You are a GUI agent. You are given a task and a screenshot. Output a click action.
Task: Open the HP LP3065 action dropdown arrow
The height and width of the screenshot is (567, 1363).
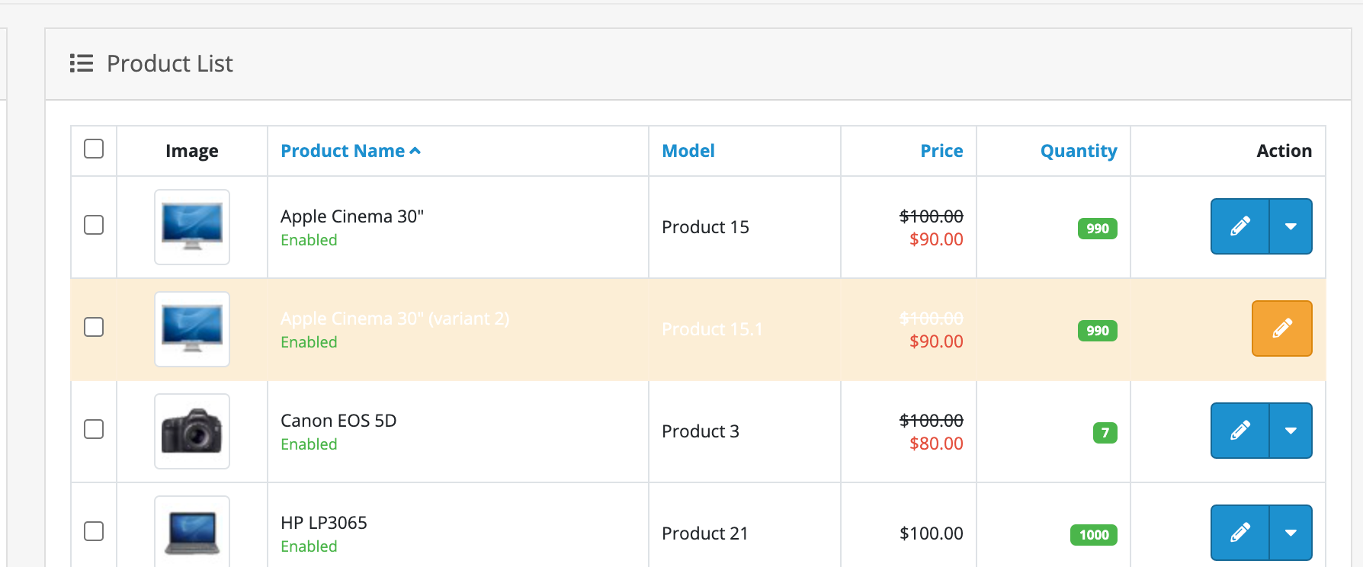tap(1291, 532)
